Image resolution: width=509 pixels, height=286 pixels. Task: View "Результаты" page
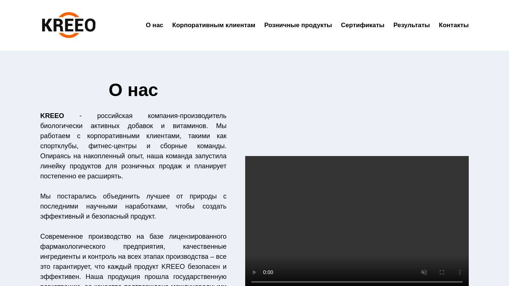click(x=411, y=25)
